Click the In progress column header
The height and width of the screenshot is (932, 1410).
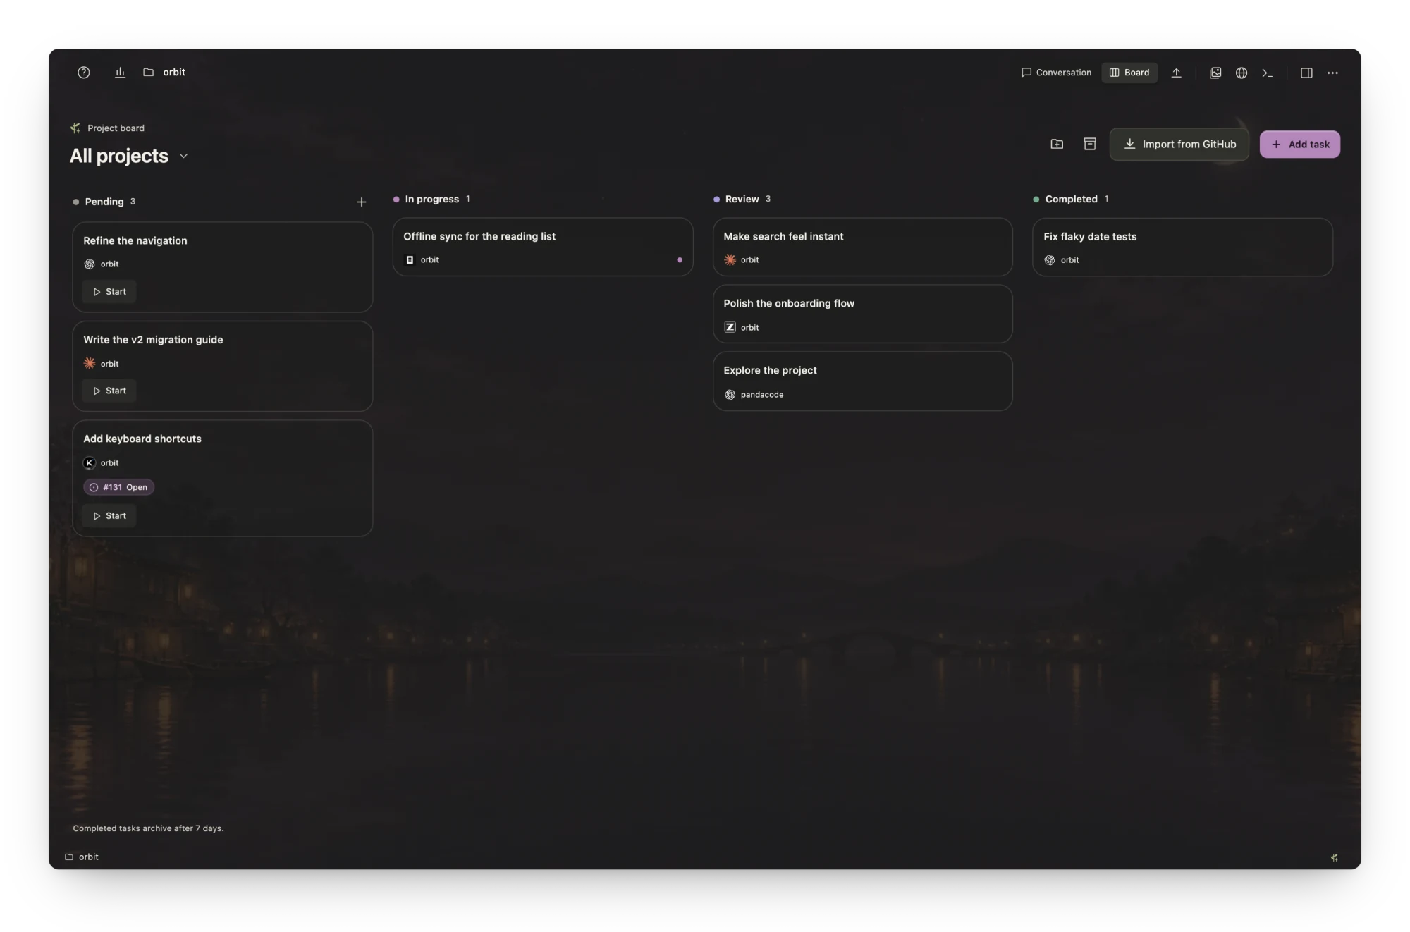tap(431, 200)
